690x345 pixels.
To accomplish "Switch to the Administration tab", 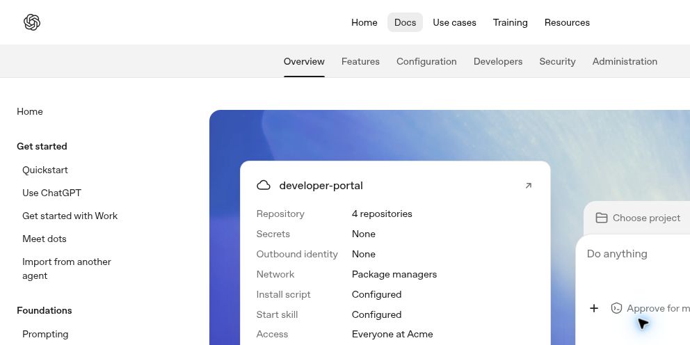I will (625, 62).
